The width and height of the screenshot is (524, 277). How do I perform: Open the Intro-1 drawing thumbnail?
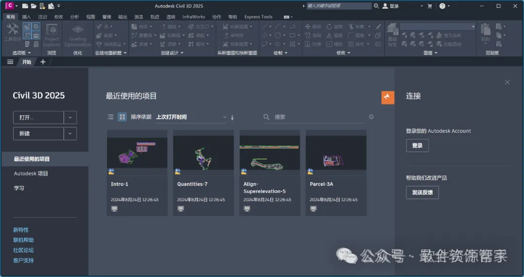(x=137, y=152)
